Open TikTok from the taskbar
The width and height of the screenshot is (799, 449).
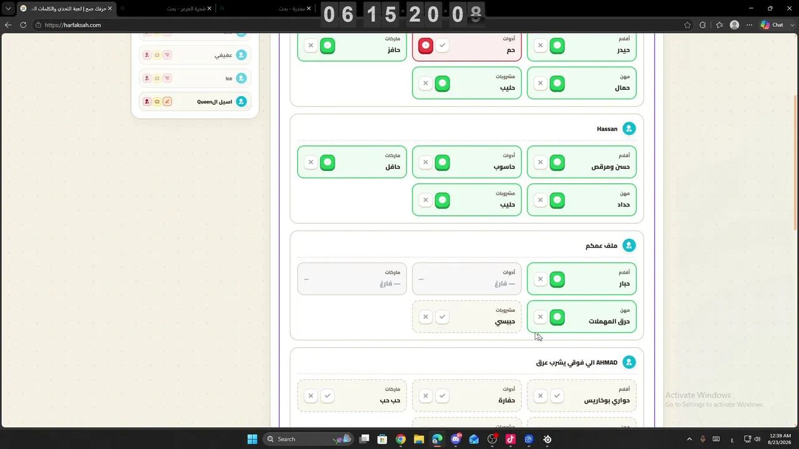pos(511,439)
